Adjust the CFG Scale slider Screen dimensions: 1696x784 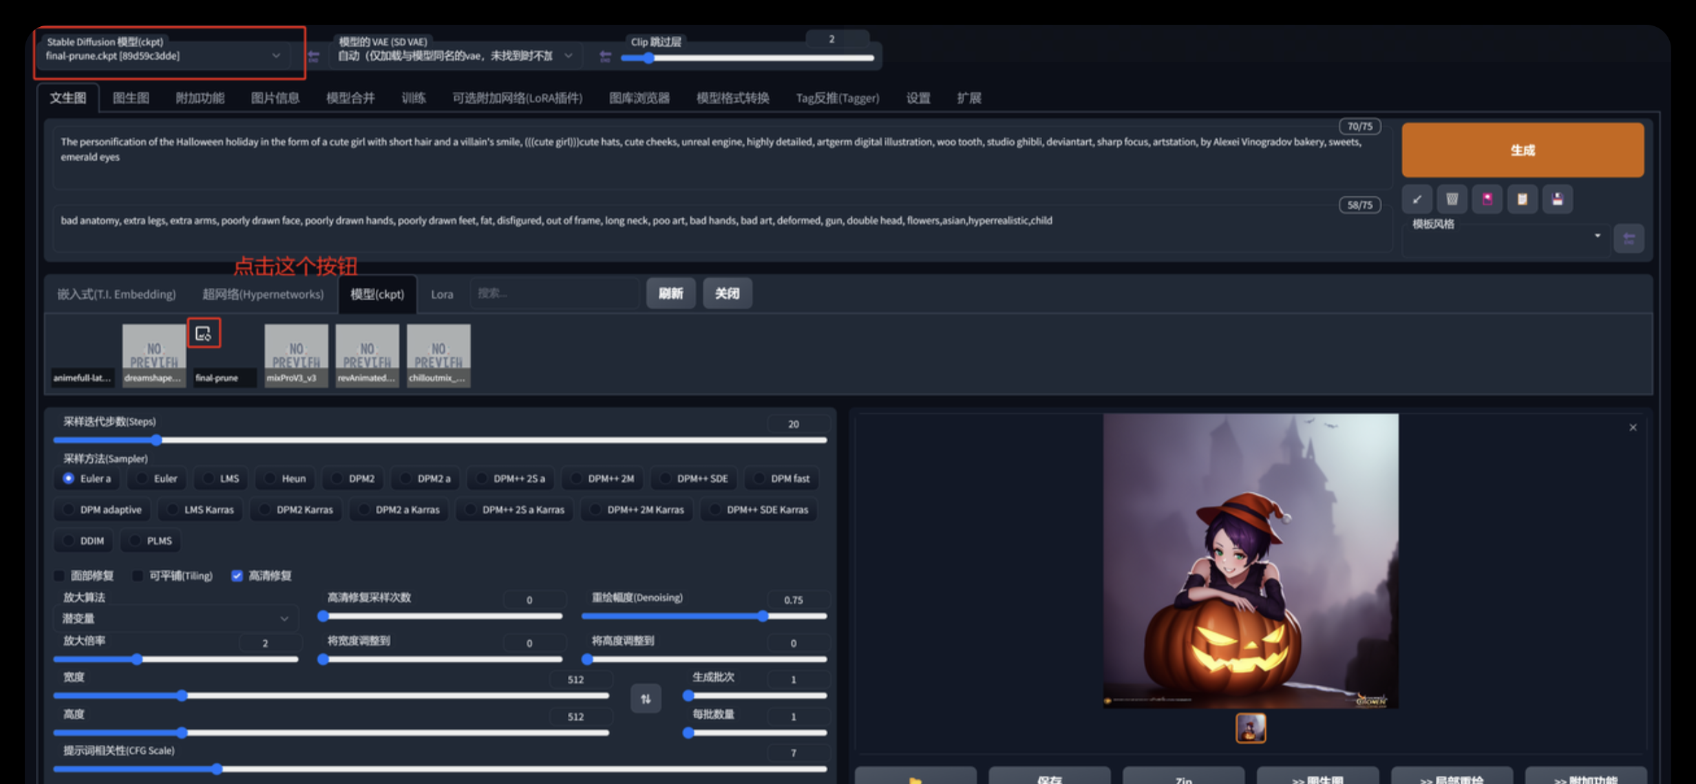coord(440,769)
